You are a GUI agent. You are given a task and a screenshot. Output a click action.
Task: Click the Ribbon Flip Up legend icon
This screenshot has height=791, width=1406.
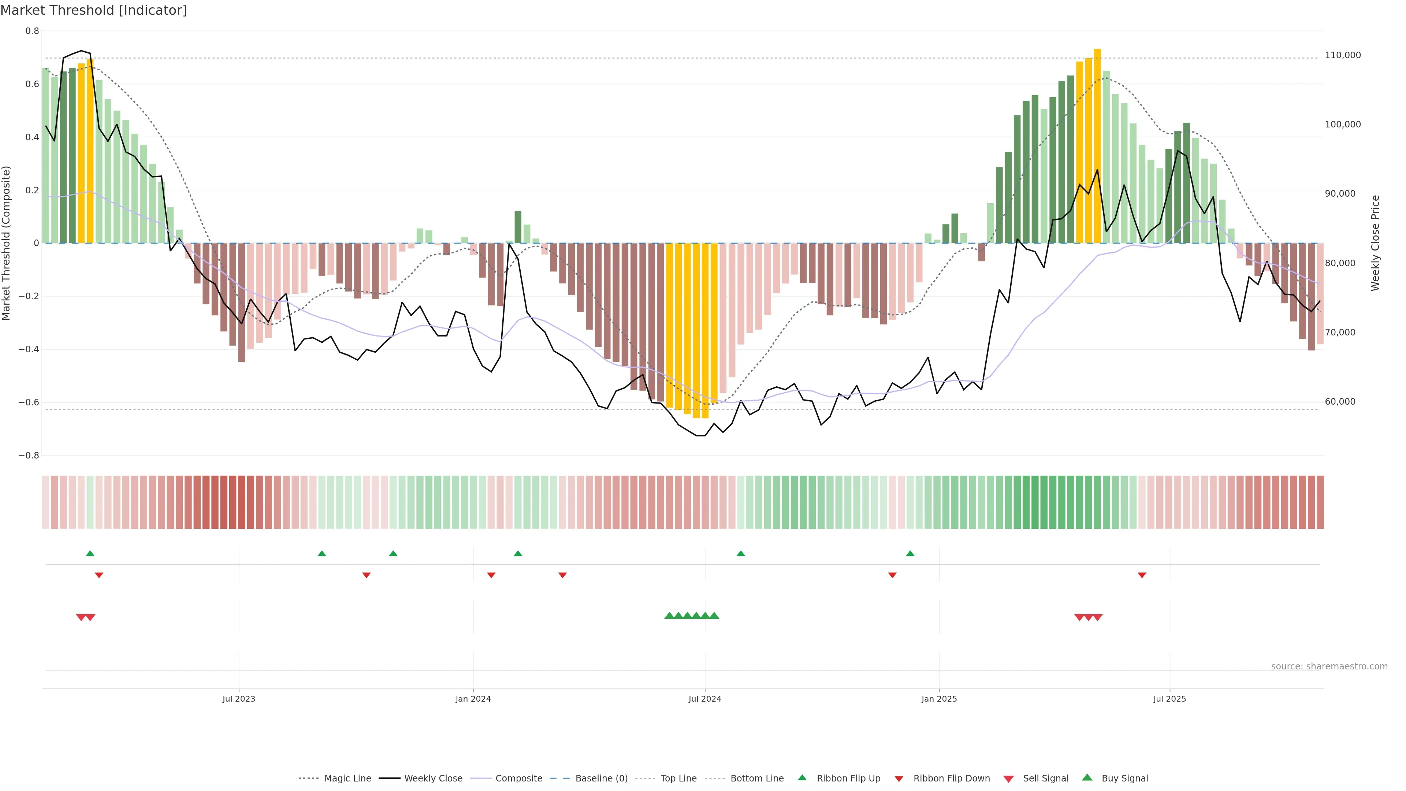[802, 777]
